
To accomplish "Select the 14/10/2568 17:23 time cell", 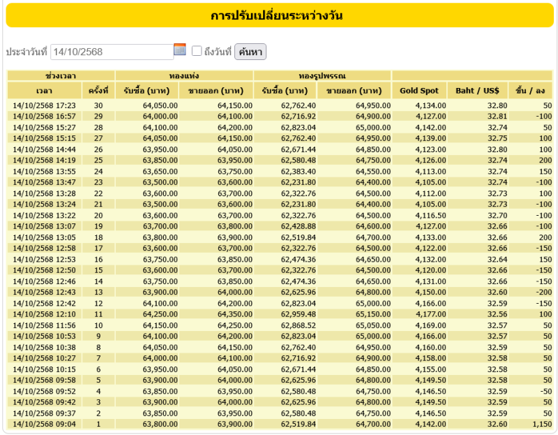I will [x=44, y=105].
